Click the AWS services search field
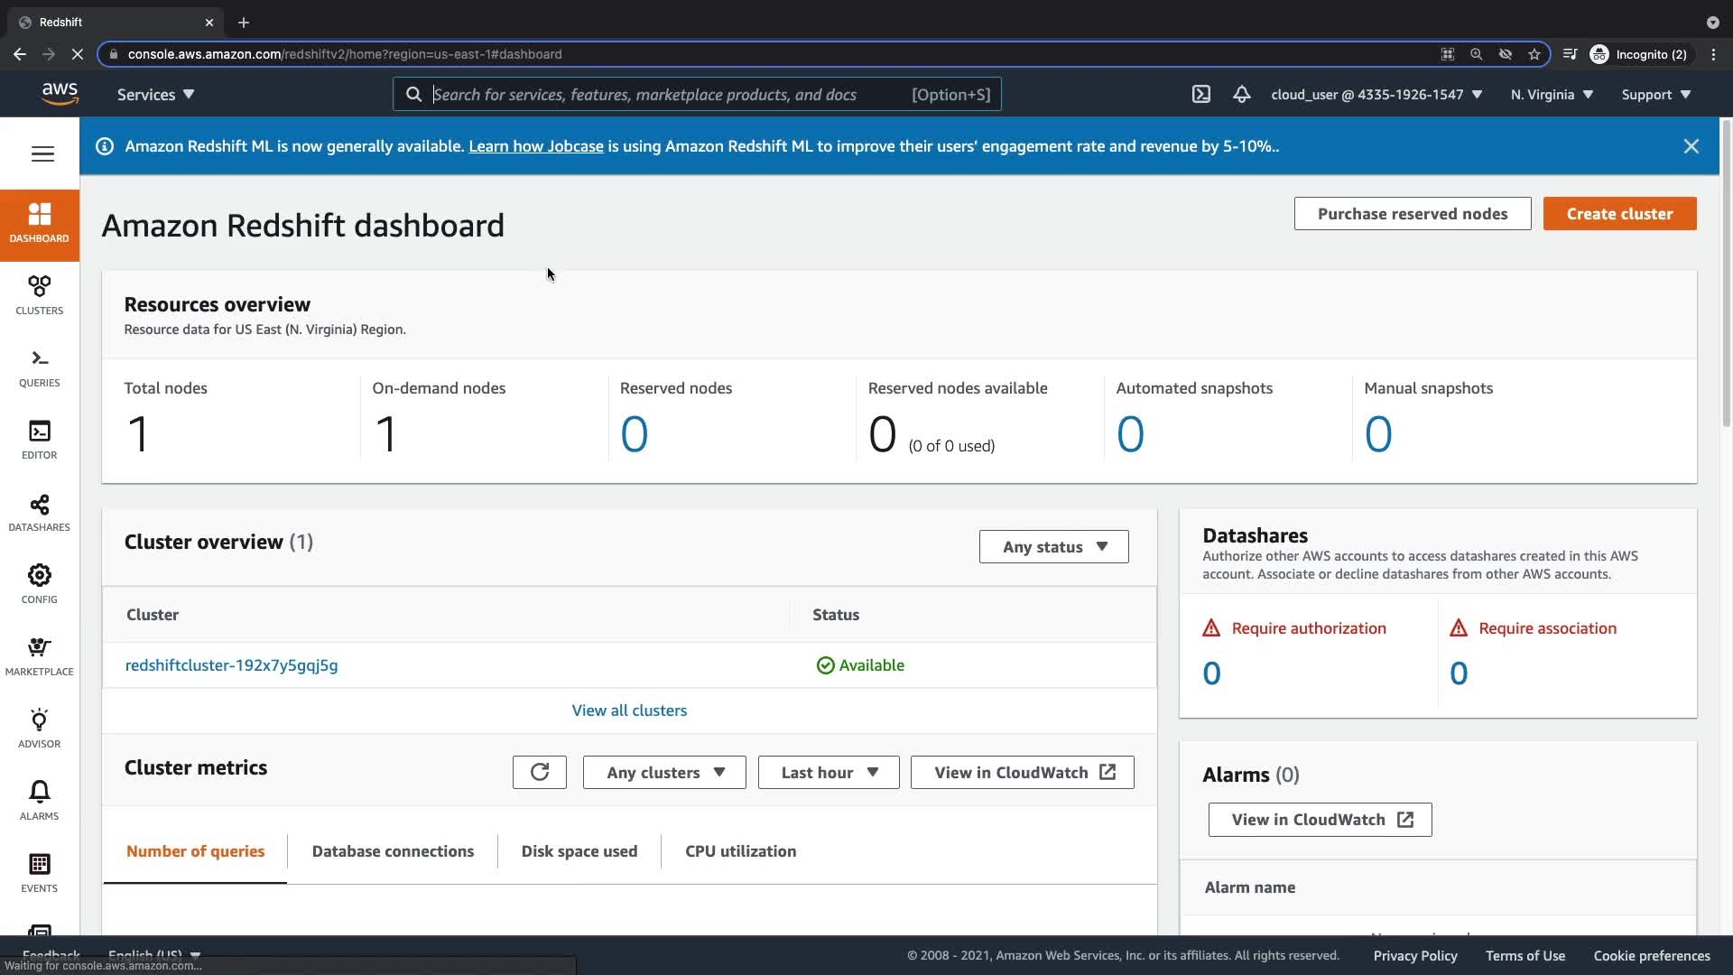Screen dimensions: 1733x975 (x=668, y=95)
